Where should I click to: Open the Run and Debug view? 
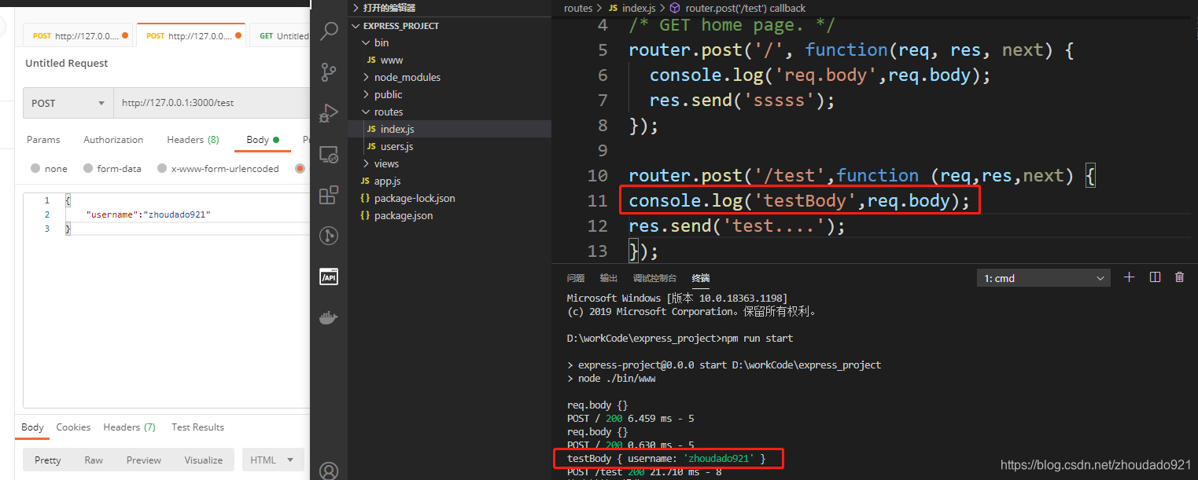point(329,114)
